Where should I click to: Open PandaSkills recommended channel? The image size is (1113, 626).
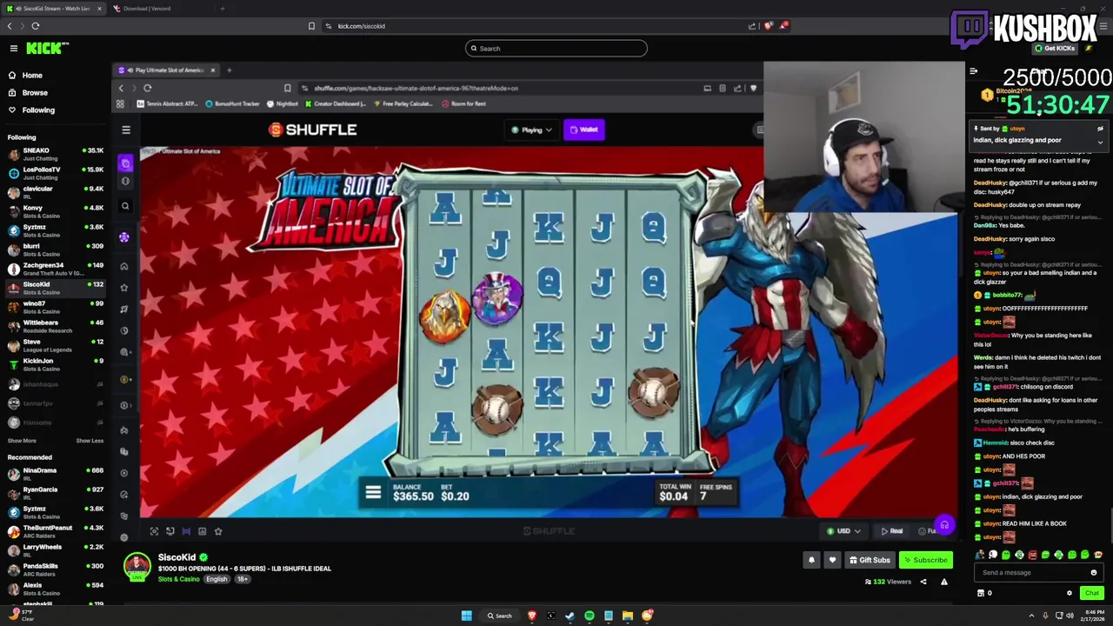pyautogui.click(x=54, y=569)
